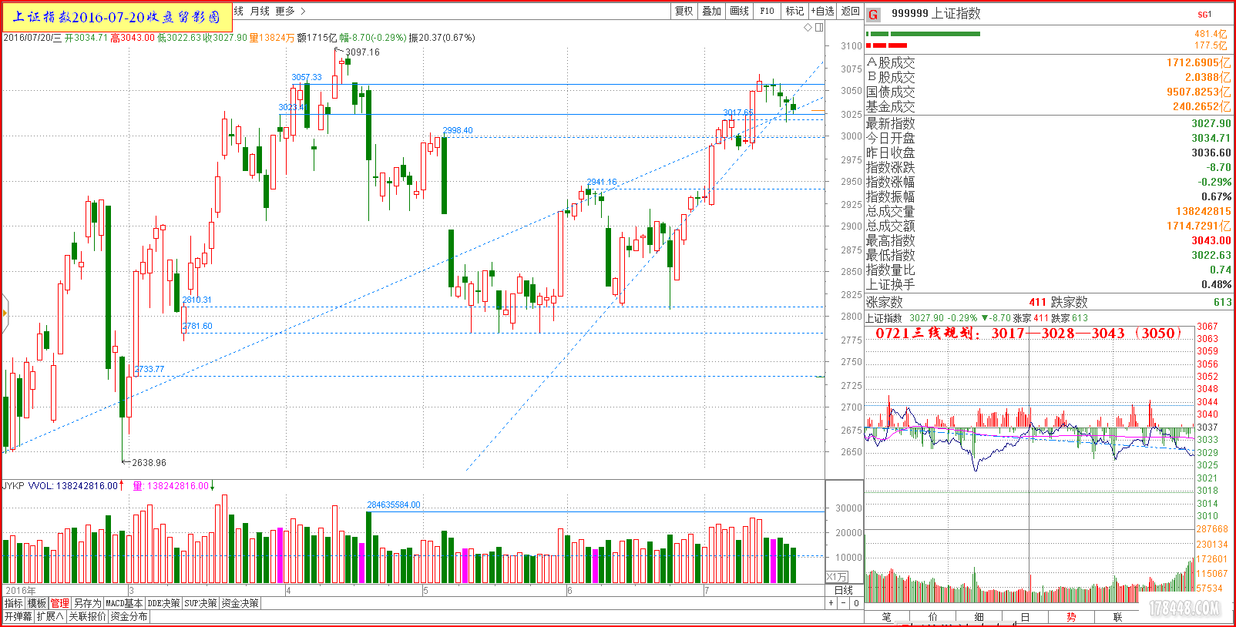Select the 笔 tick tab

tap(887, 617)
